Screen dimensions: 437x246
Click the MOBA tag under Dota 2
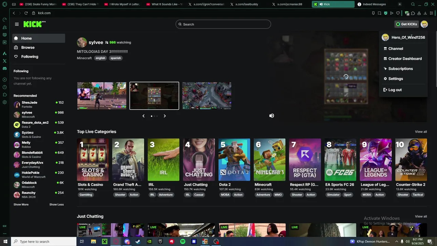tap(225, 195)
